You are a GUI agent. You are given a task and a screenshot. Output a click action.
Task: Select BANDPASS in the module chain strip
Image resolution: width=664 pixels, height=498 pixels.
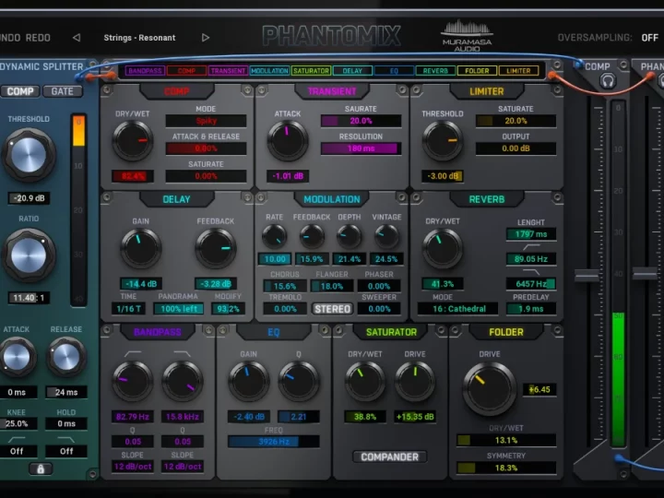145,71
